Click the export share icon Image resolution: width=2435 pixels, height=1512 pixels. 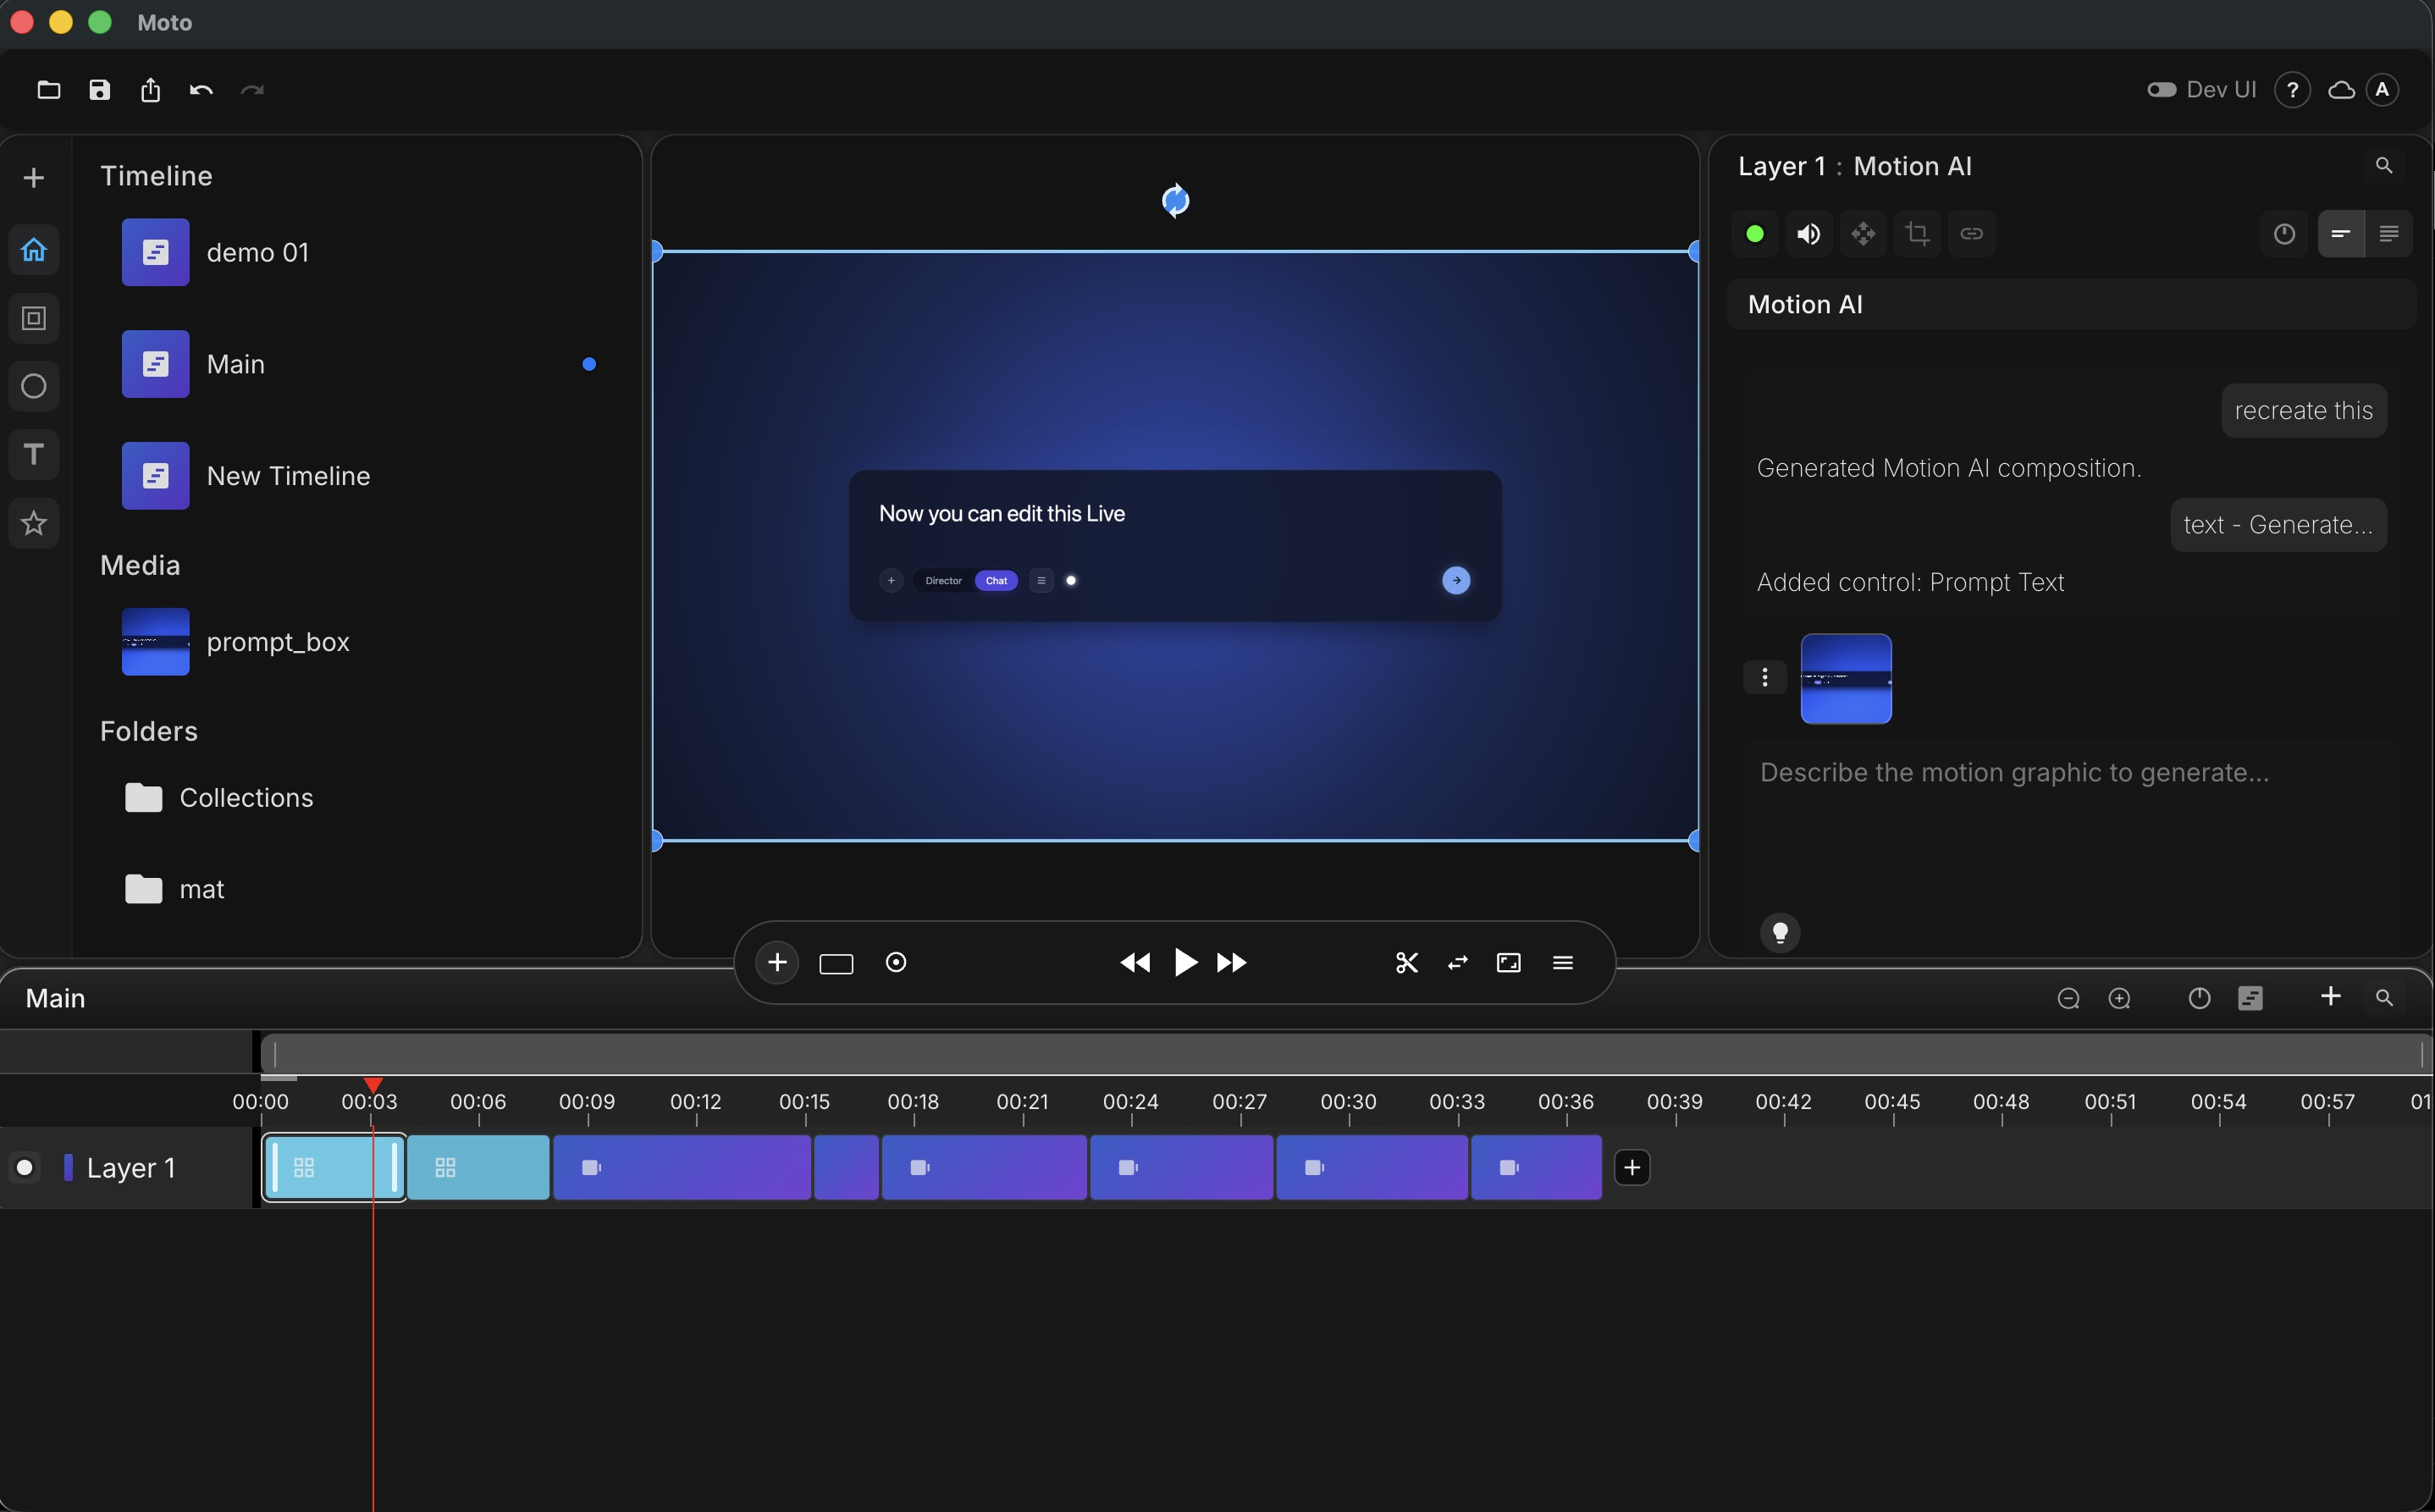150,90
